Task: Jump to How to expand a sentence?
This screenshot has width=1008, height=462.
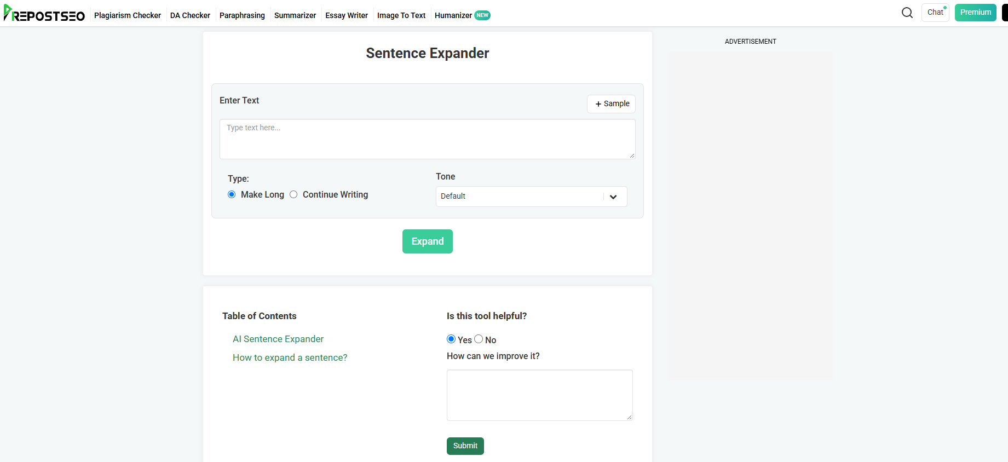Action: [x=290, y=357]
